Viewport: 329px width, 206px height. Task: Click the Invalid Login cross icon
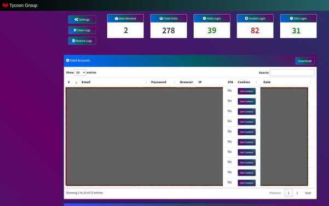point(246,19)
